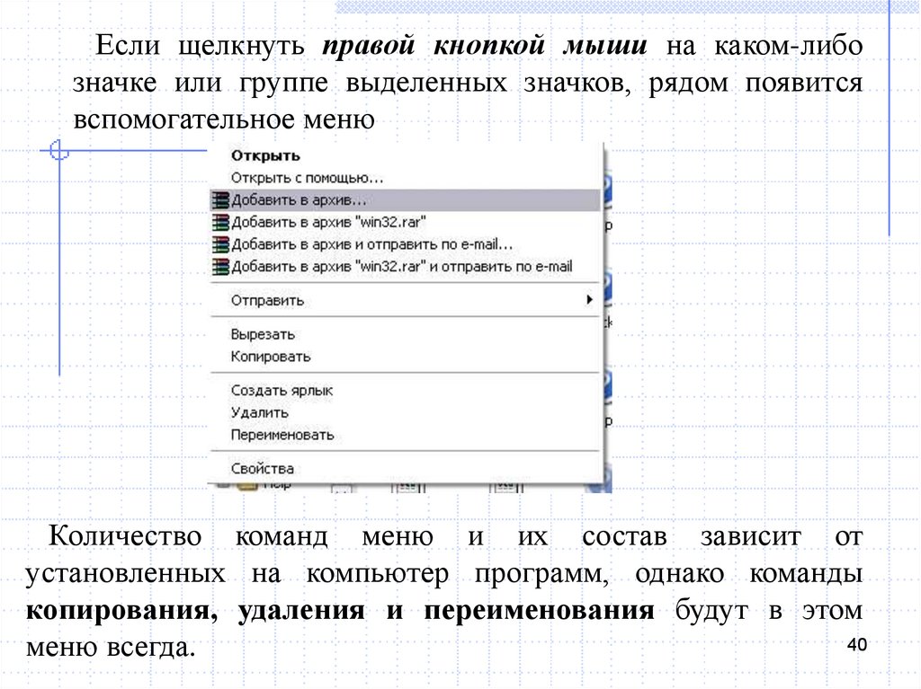Click WinRAR icon beside Добавить в архив и отправить по e-mail…
The width and height of the screenshot is (921, 689).
click(x=220, y=244)
